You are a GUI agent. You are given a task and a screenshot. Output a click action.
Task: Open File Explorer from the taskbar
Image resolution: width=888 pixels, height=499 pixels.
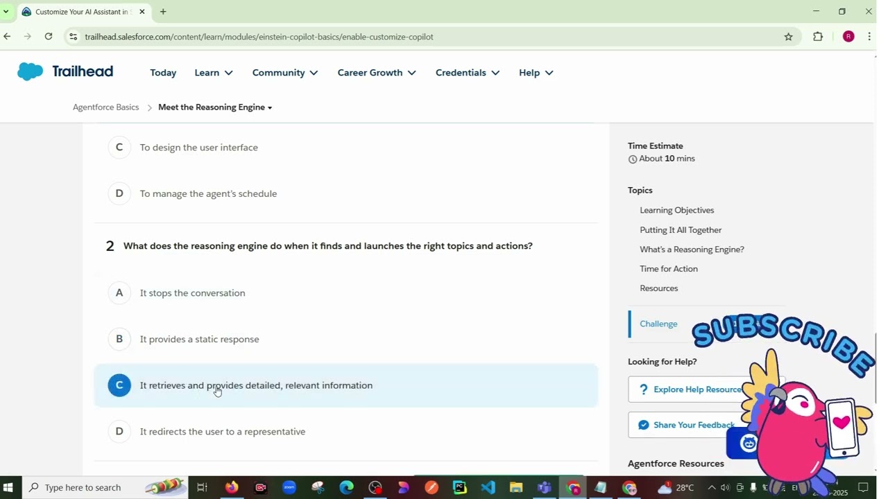tap(516, 487)
